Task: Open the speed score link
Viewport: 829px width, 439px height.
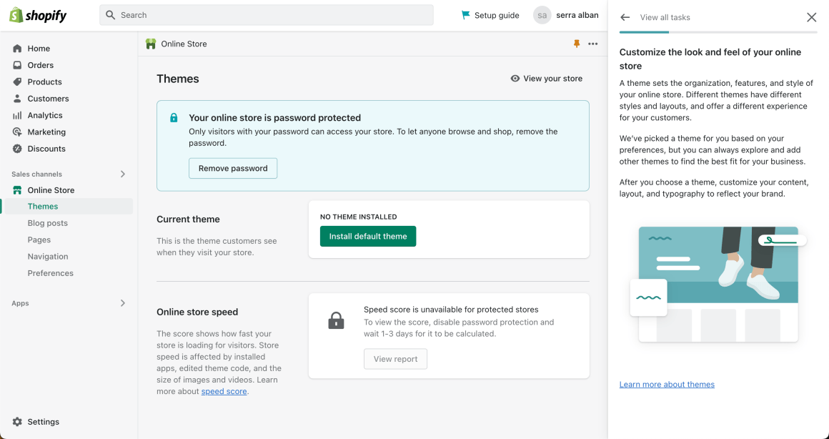Action: (x=224, y=391)
